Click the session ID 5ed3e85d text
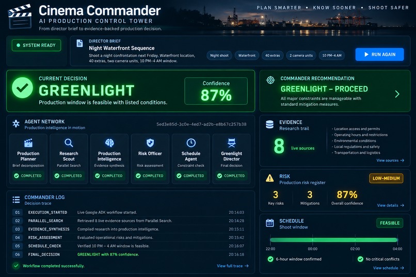The width and height of the screenshot is (416, 277). (x=201, y=124)
